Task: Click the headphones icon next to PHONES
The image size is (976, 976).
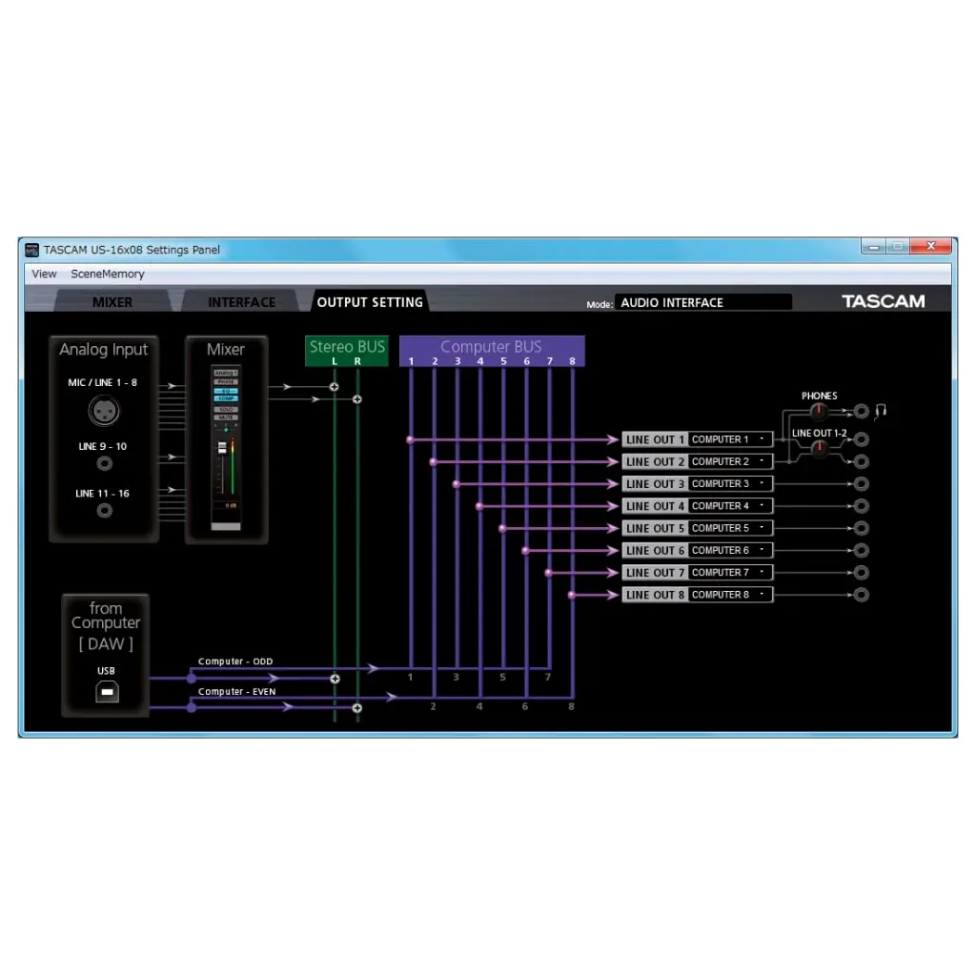Action: point(882,411)
